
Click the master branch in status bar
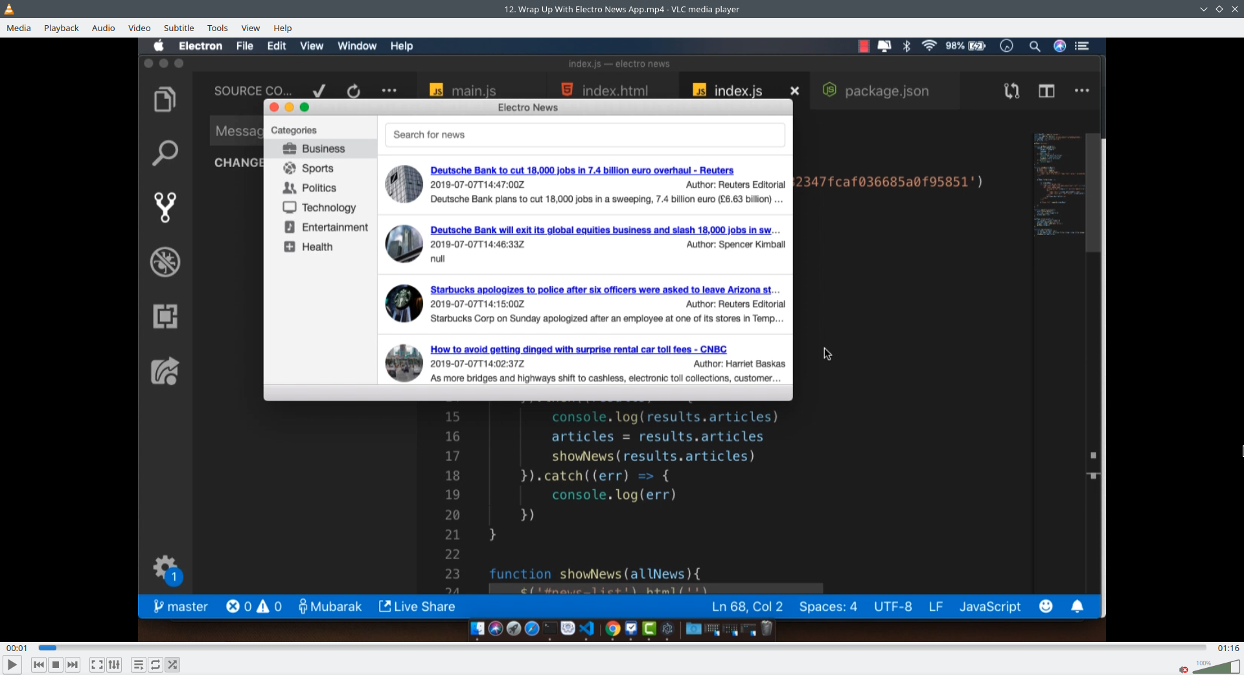point(180,606)
